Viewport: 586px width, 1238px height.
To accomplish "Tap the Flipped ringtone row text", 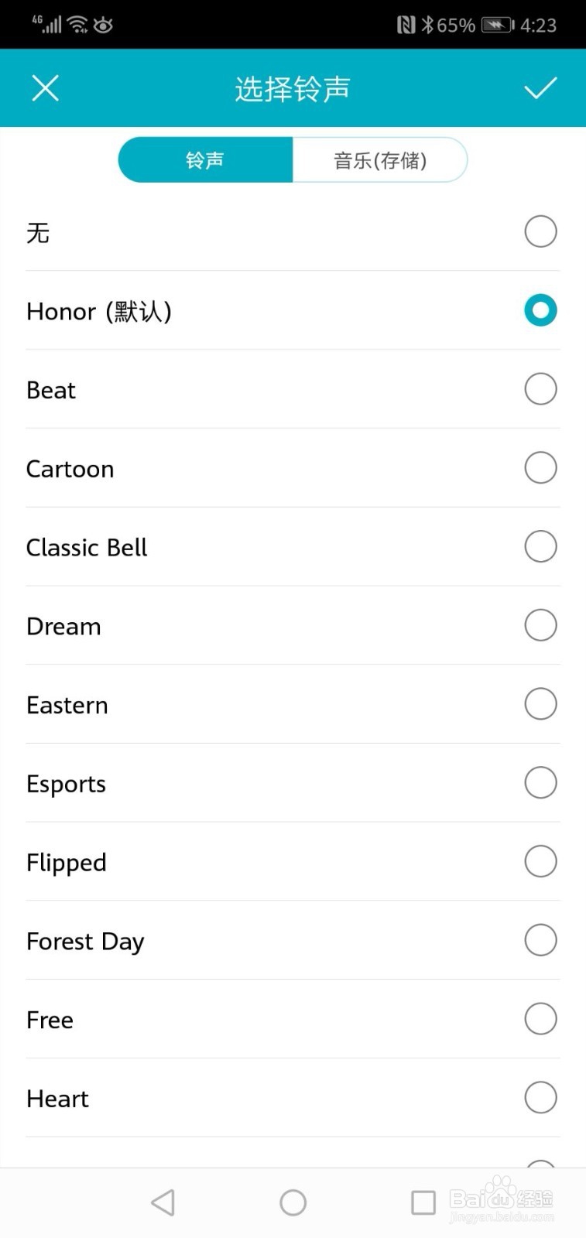I will point(67,863).
